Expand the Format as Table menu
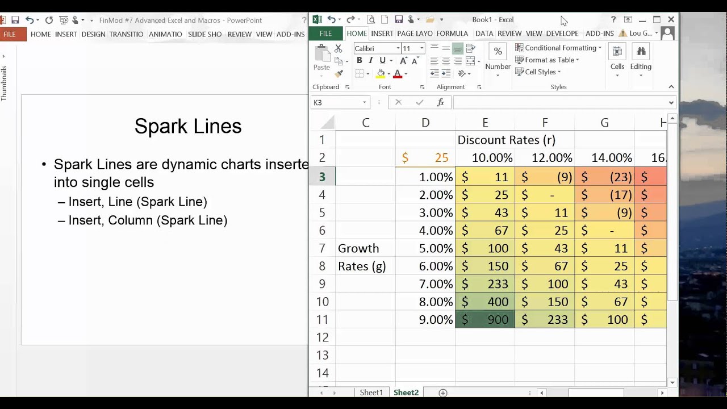 pyautogui.click(x=547, y=60)
